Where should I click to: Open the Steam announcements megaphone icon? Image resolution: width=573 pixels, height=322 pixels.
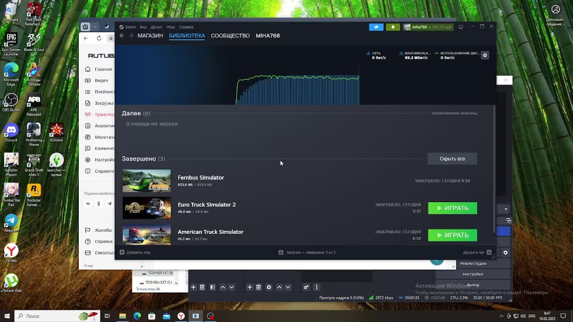point(376,27)
